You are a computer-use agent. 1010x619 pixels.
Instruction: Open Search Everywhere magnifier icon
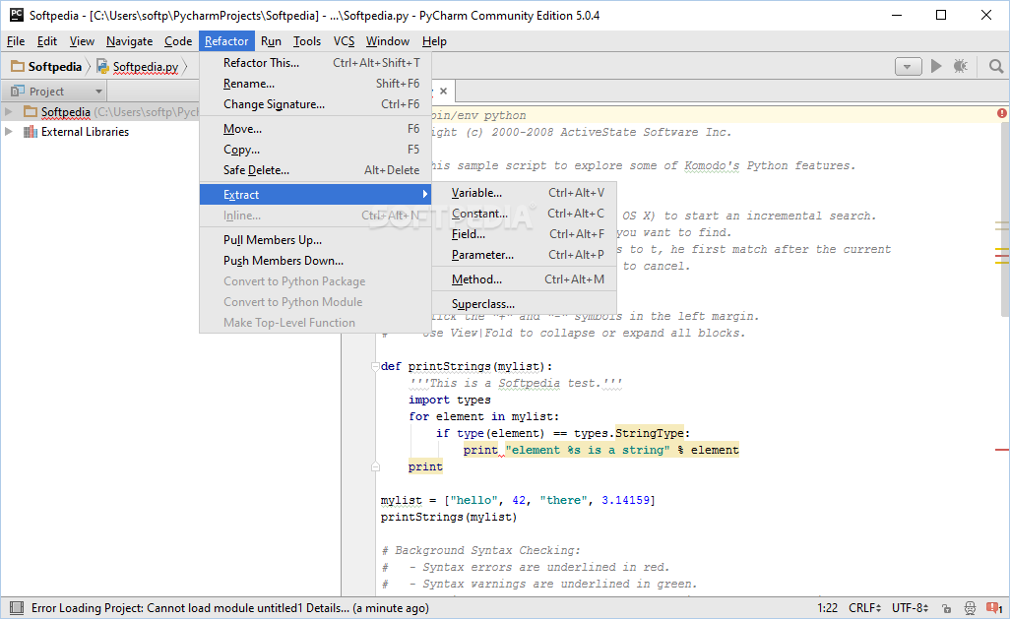[996, 66]
